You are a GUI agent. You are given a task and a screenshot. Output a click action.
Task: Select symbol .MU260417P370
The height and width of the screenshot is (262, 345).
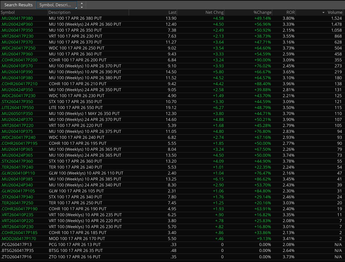click(x=17, y=42)
